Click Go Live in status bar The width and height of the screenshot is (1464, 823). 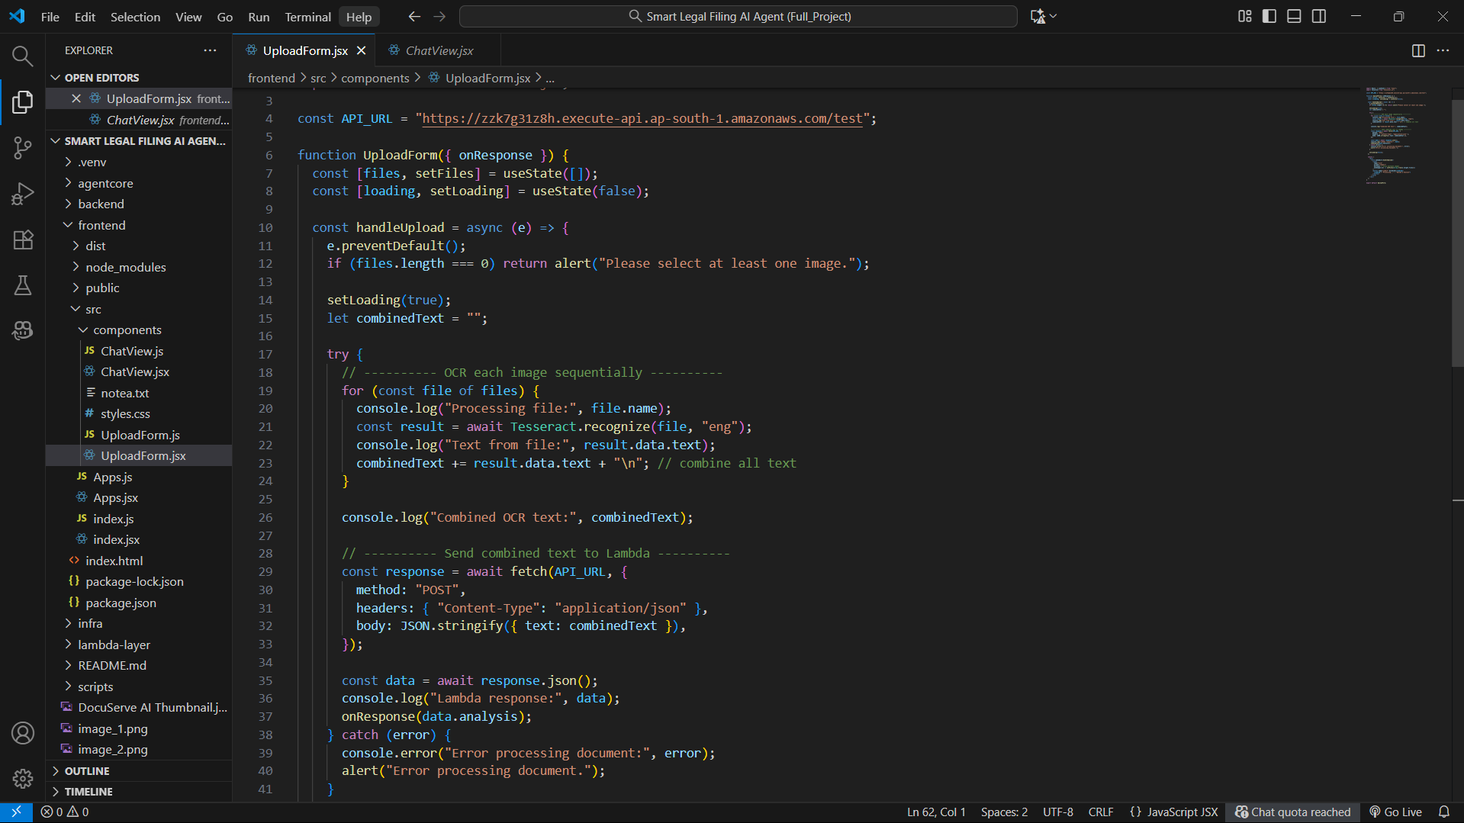pyautogui.click(x=1396, y=812)
